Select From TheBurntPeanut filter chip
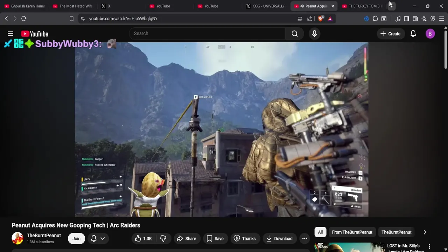Image resolution: width=448 pixels, height=252 pixels. point(352,232)
